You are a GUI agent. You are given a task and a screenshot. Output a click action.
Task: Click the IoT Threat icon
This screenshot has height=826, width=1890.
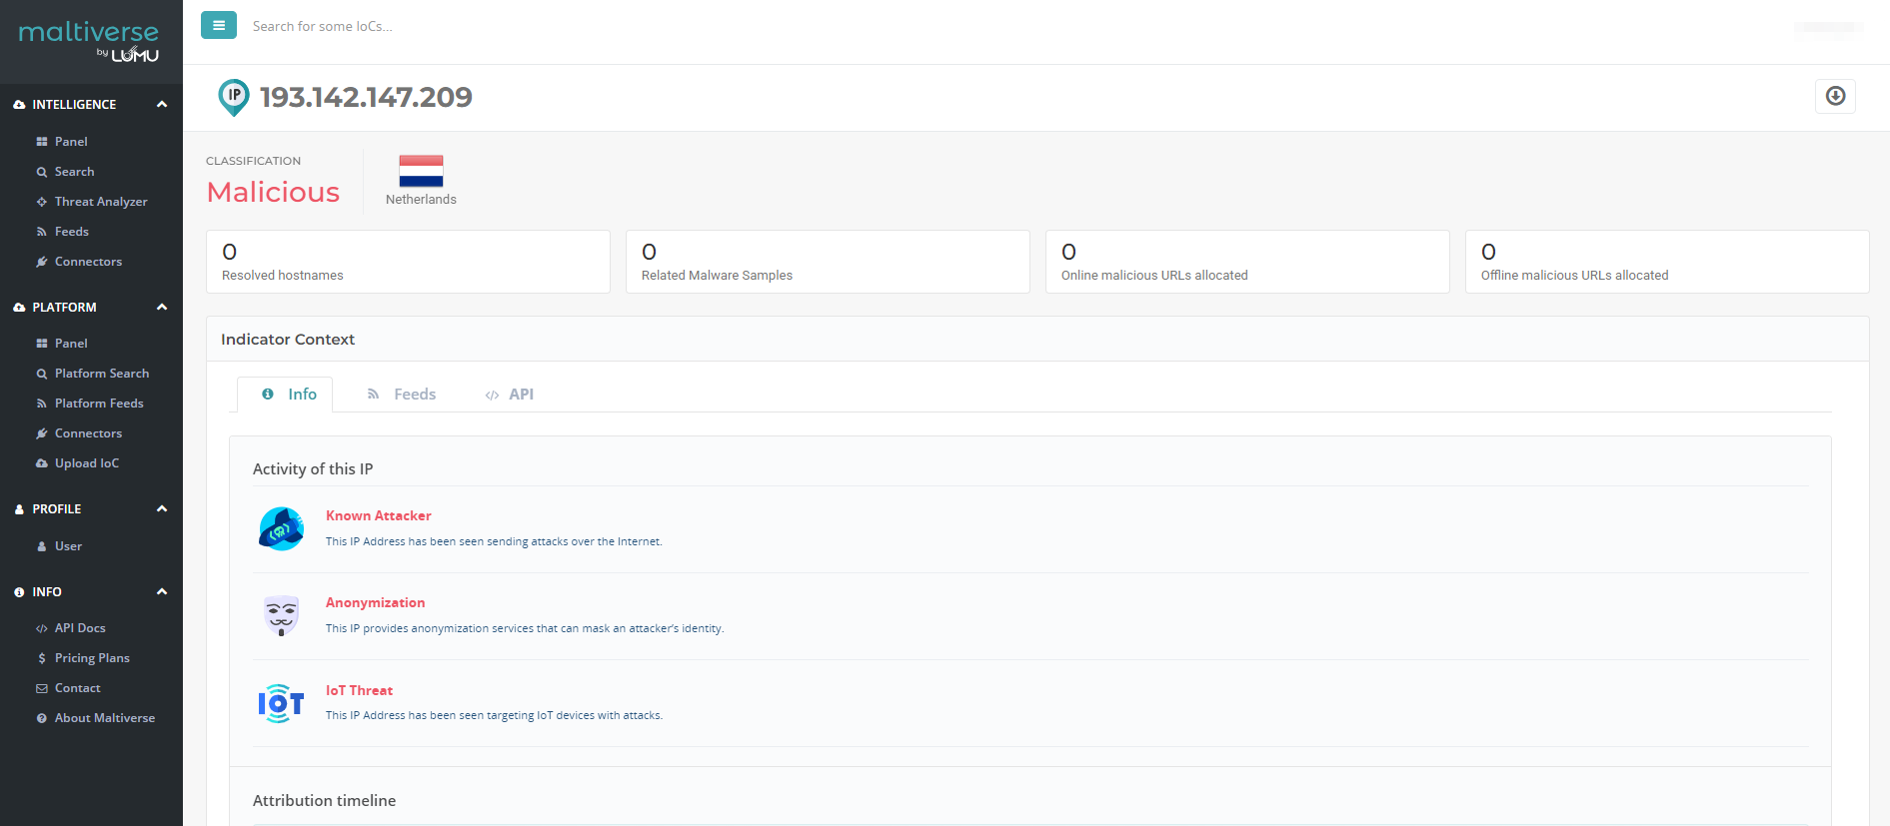click(x=281, y=703)
